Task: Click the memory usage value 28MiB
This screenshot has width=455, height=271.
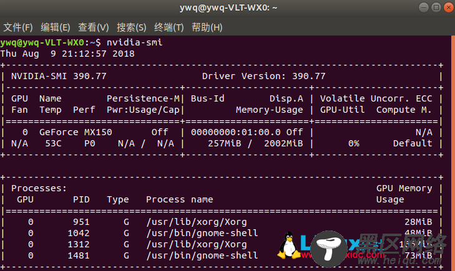Action: pos(418,222)
